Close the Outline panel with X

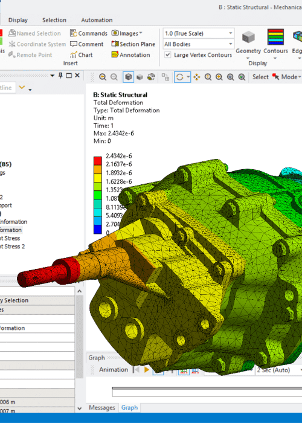[77, 76]
